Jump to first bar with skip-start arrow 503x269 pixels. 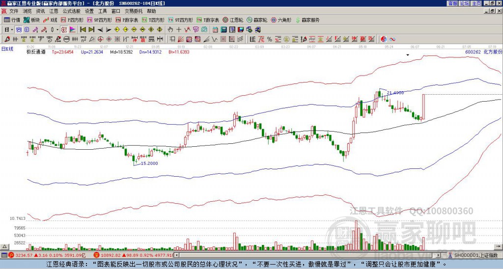[x=83, y=30]
